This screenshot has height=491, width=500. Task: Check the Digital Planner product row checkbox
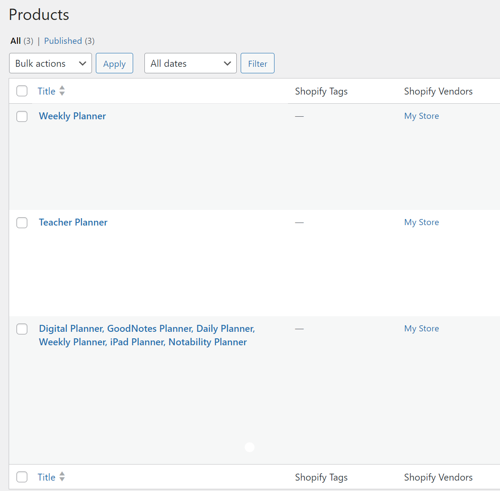pos(22,329)
